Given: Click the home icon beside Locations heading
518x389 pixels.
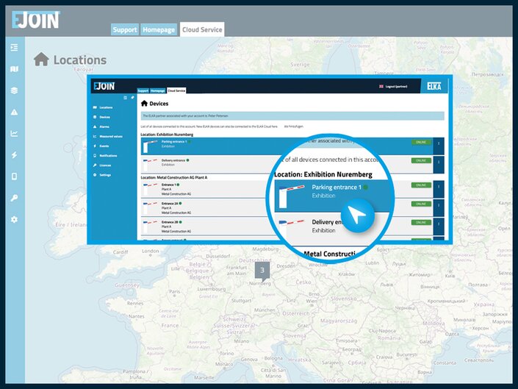Looking at the screenshot, I should click(41, 60).
